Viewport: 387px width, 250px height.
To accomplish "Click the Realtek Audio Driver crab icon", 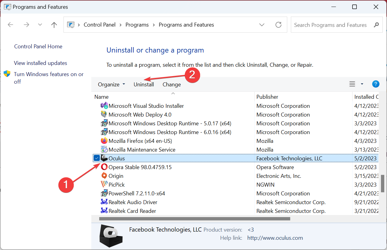I will pyautogui.click(x=104, y=202).
